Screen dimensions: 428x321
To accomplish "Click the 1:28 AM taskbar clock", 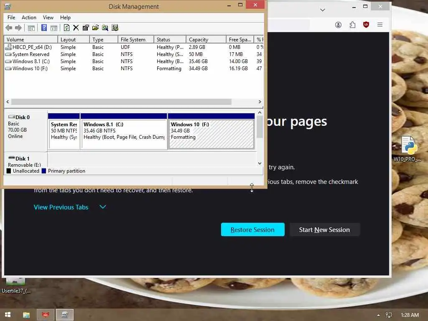I will click(x=410, y=315).
